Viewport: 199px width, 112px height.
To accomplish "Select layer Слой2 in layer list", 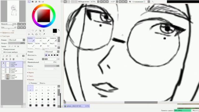I will (x=12, y=71).
